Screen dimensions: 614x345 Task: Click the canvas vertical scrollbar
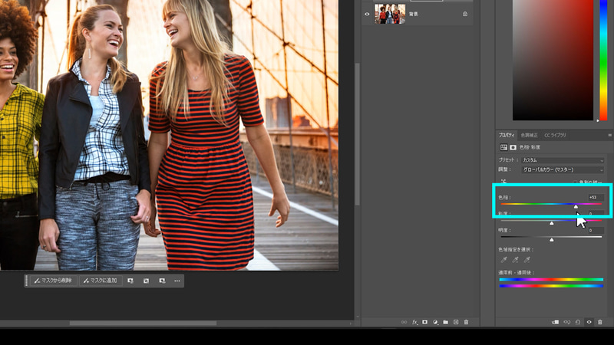pyautogui.click(x=357, y=134)
